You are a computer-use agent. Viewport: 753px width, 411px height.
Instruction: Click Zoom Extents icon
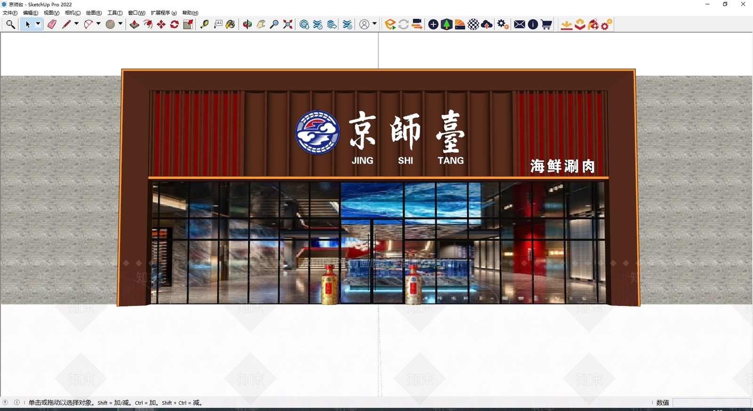coord(288,24)
